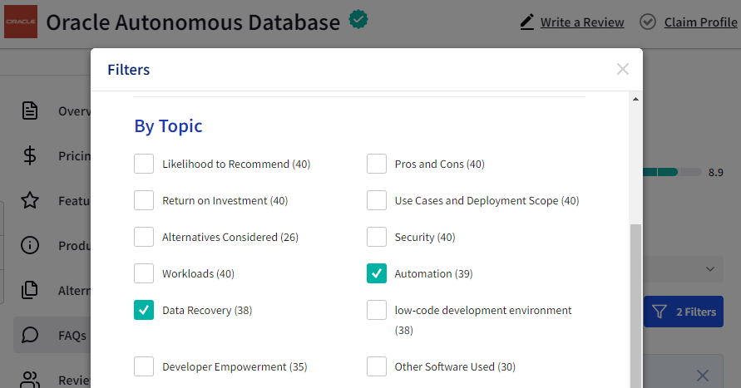741x388 pixels.
Task: Check the low-code development environment checkbox
Action: [x=377, y=310]
